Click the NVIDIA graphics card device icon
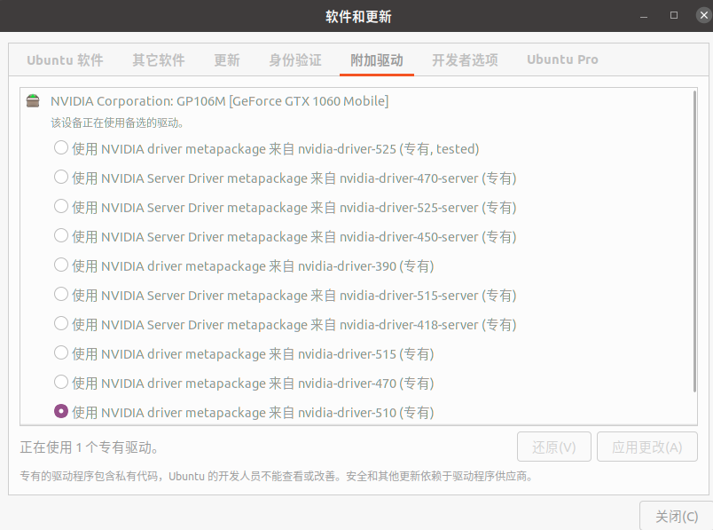The width and height of the screenshot is (713, 530). point(33,100)
